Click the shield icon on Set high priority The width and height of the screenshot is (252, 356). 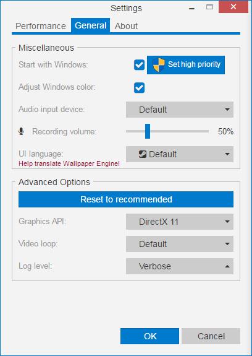pyautogui.click(x=158, y=65)
